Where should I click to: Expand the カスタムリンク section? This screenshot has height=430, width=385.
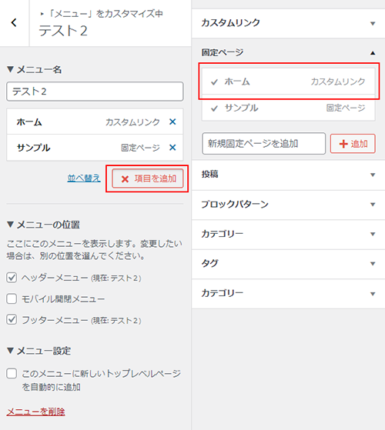pyautogui.click(x=288, y=23)
